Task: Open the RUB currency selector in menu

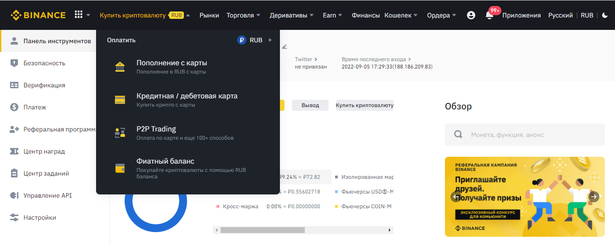Action: (255, 40)
